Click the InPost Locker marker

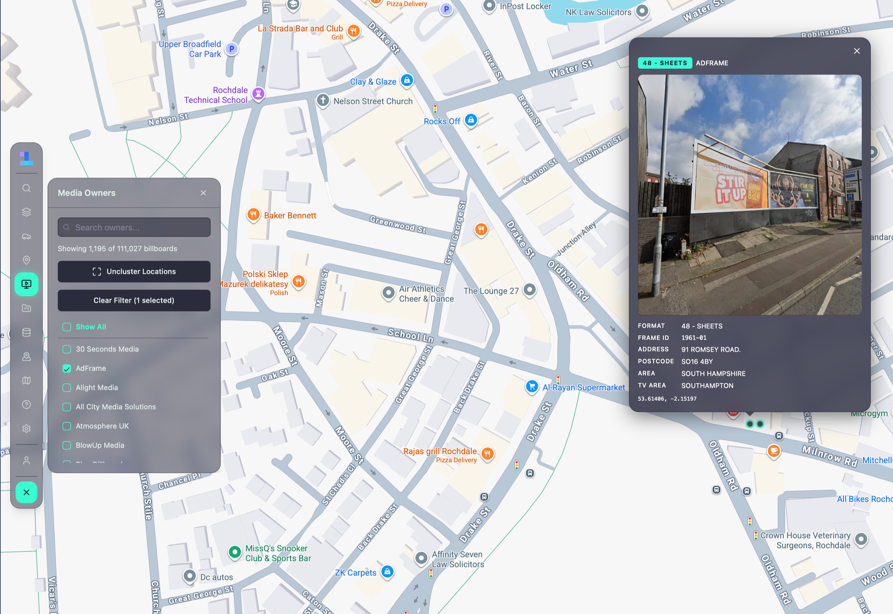[x=489, y=6]
